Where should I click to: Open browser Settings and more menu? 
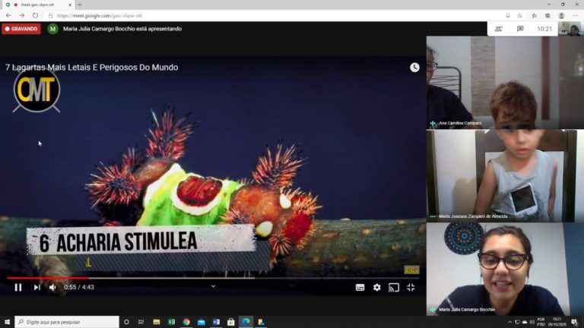point(576,16)
